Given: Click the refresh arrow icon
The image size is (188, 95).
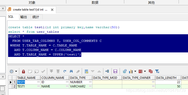Looking at the screenshot, I should click(65, 71).
